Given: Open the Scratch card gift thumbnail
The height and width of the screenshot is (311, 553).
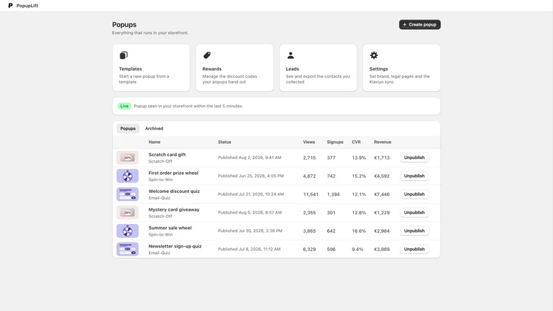Looking at the screenshot, I should (128, 158).
